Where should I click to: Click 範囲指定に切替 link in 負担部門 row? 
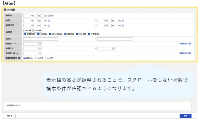[185, 53]
